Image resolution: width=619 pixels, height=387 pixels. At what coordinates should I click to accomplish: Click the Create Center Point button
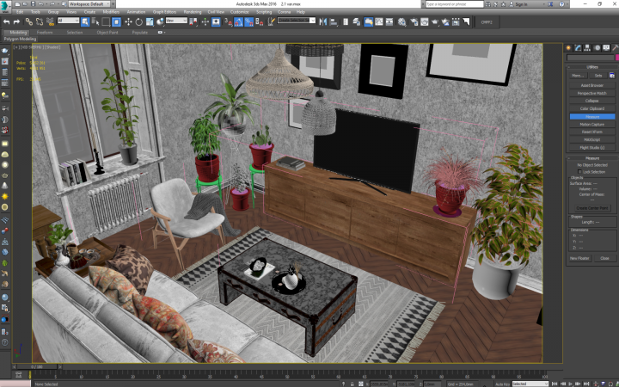[591, 208]
